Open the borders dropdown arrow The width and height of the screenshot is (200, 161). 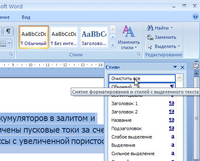[9, 43]
